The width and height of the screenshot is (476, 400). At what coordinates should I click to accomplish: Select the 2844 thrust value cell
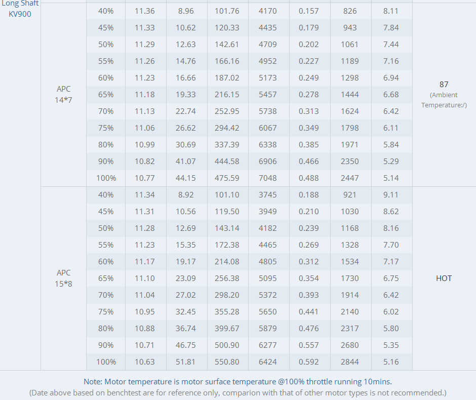[350, 362]
